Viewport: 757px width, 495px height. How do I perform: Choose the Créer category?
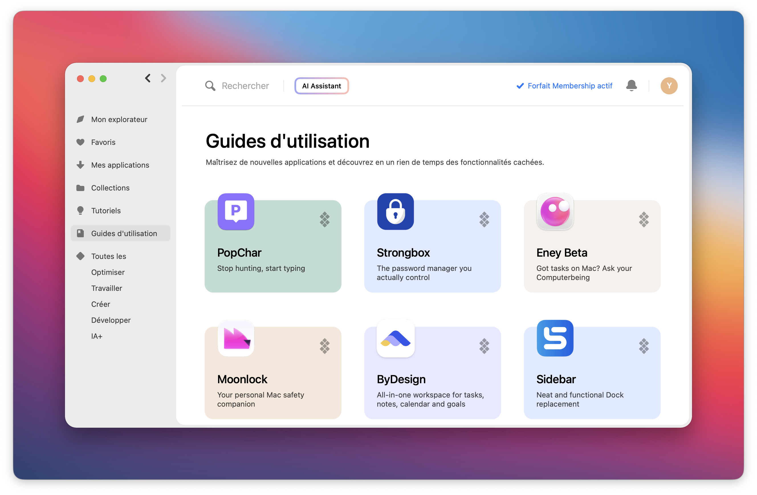point(101,304)
